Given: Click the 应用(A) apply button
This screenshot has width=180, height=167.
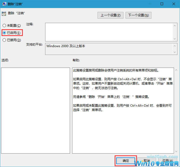Looking at the screenshot, I should (168, 161).
